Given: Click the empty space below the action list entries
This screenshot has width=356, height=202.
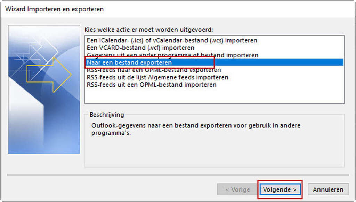Looking at the screenshot, I should 214,95.
